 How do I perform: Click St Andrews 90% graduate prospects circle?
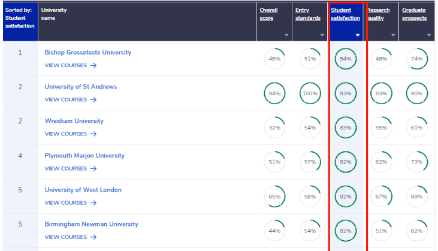pyautogui.click(x=417, y=93)
